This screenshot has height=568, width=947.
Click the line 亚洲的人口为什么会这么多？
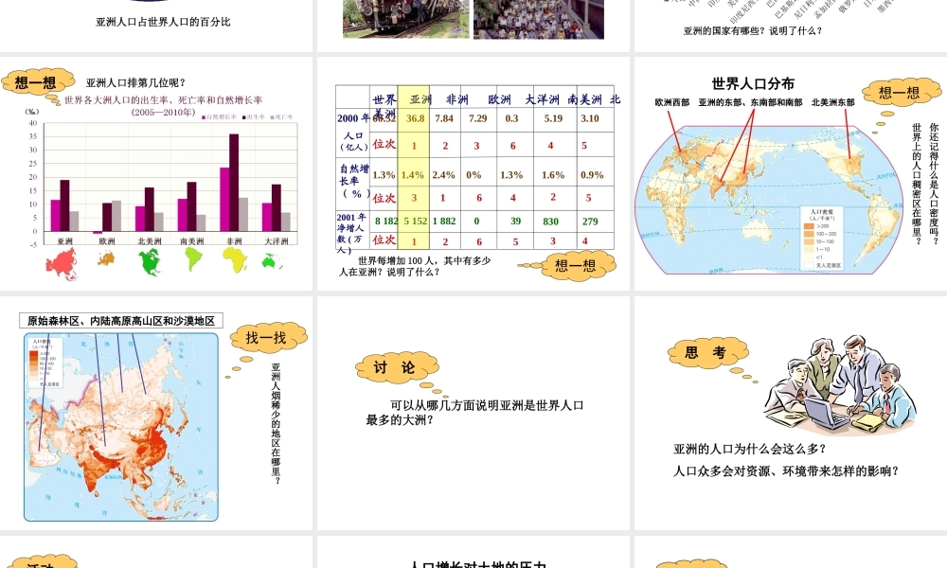749,449
